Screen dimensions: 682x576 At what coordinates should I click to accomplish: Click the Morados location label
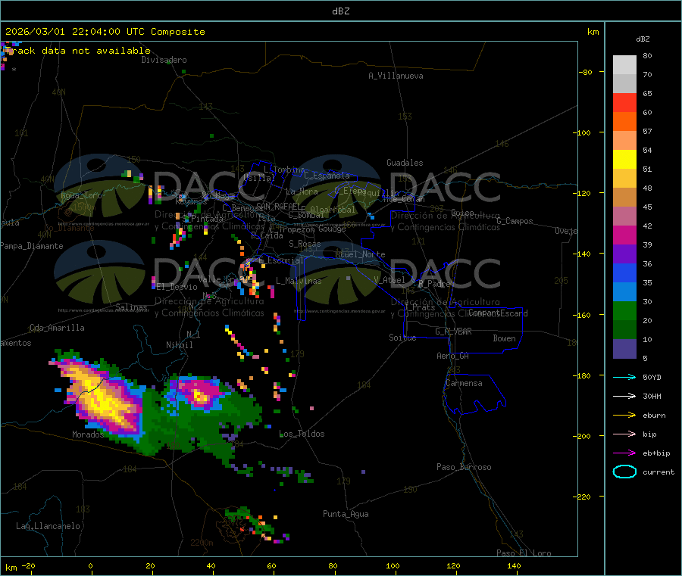pyautogui.click(x=88, y=434)
